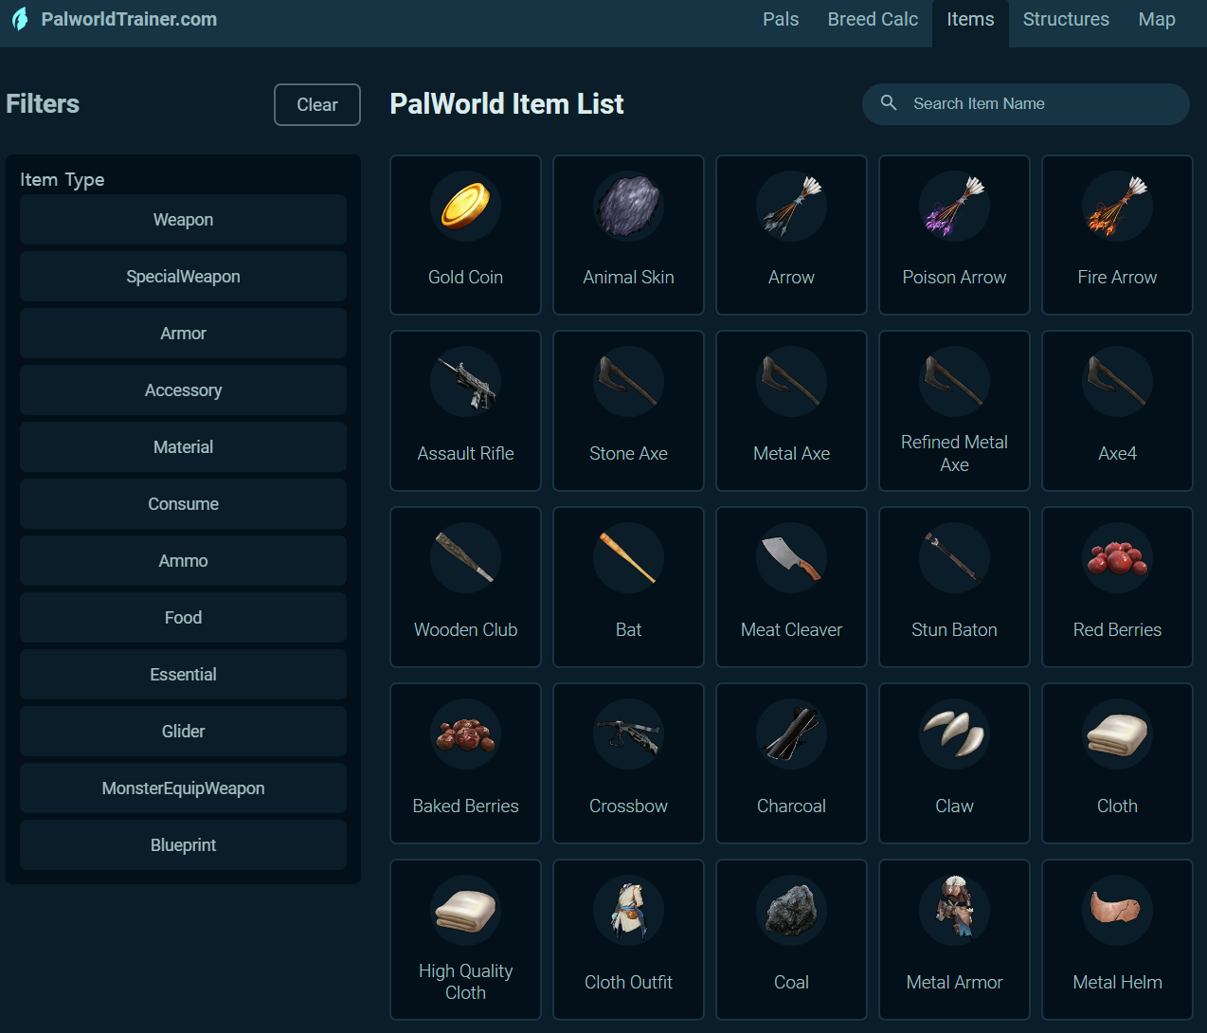Go to the Pals page
This screenshot has width=1207, height=1033.
pyautogui.click(x=781, y=20)
